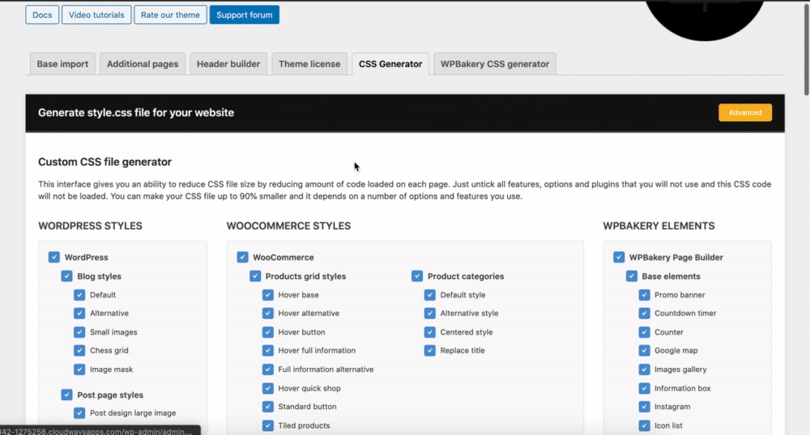The image size is (810, 435).
Task: Disable the Instagram checkbox
Action: 644,407
